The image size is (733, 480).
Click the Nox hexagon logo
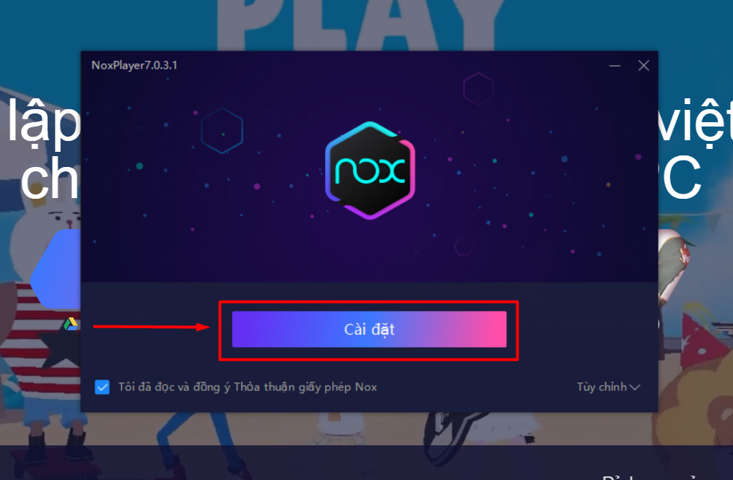tap(370, 171)
